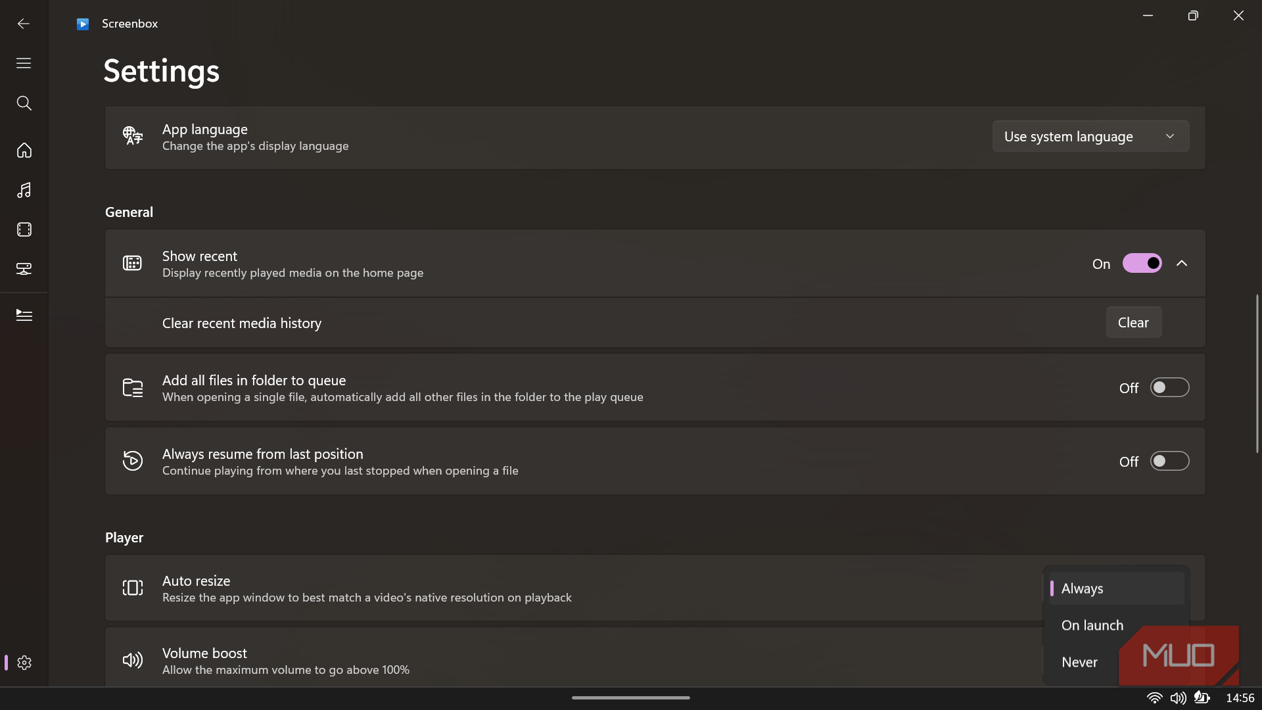The height and width of the screenshot is (710, 1262).
Task: Open the search icon in sidebar
Action: 24,103
